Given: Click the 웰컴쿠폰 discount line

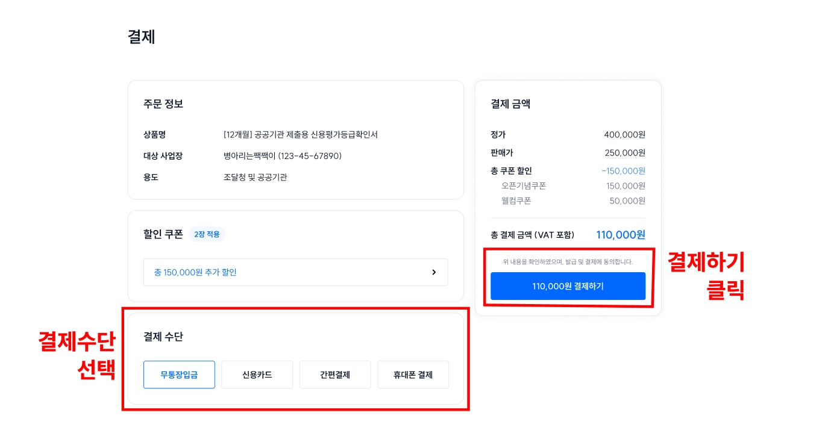Looking at the screenshot, I should [516, 201].
